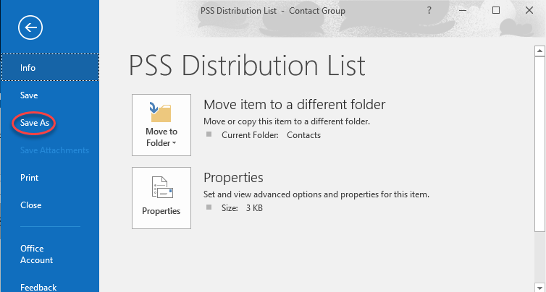546x292 pixels.
Task: Click the window title 'PSS Distribution List - Contact Group'
Action: (273, 11)
